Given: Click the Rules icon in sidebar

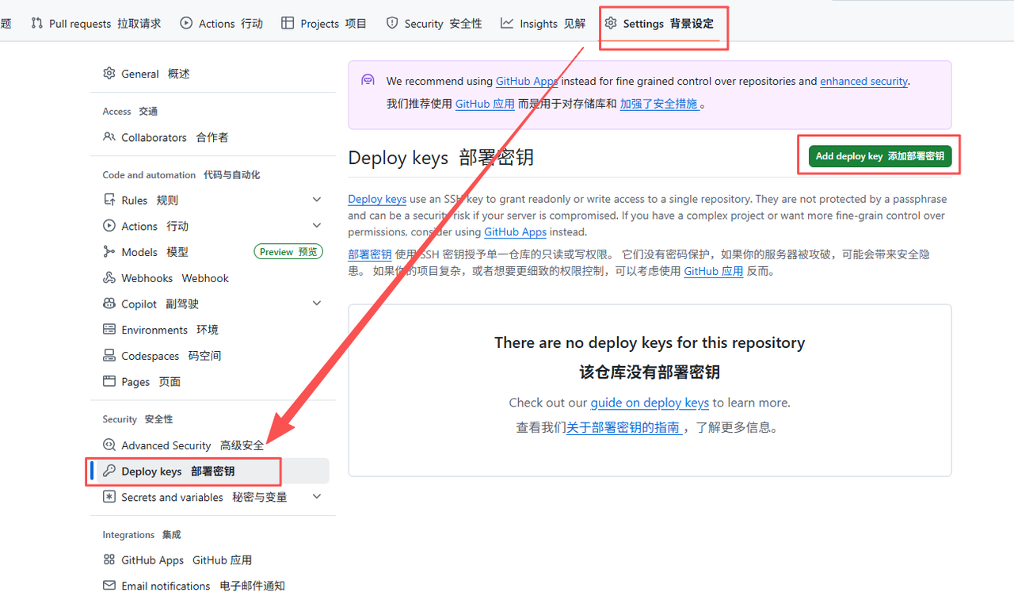Looking at the screenshot, I should click(x=109, y=200).
